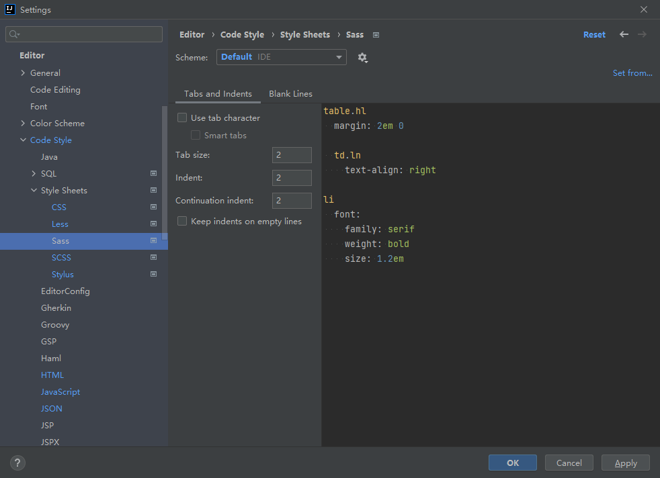The image size is (660, 478).
Task: Click the settings tree scrollbar
Action: pyautogui.click(x=165, y=173)
